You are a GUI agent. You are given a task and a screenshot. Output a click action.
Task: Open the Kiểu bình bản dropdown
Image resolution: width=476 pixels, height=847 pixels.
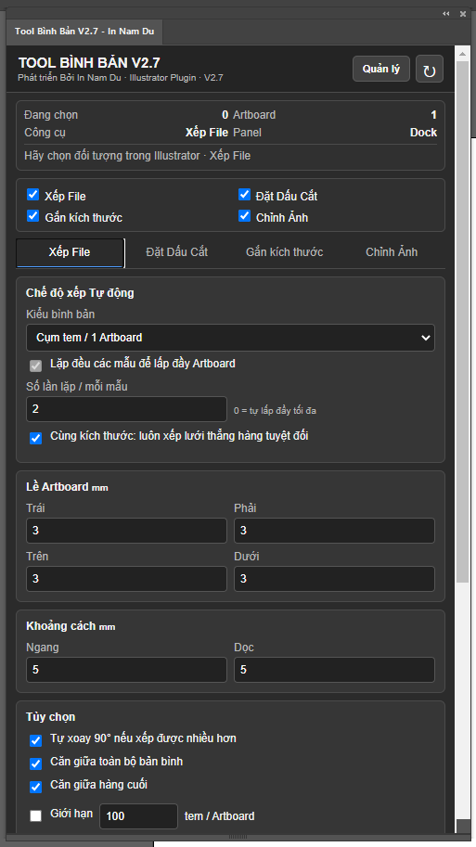pyautogui.click(x=230, y=338)
